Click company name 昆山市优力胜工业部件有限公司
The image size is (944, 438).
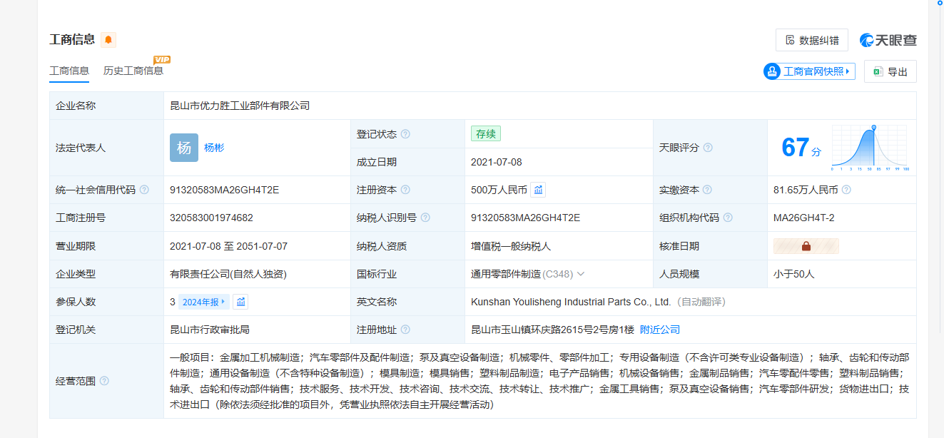click(x=240, y=106)
